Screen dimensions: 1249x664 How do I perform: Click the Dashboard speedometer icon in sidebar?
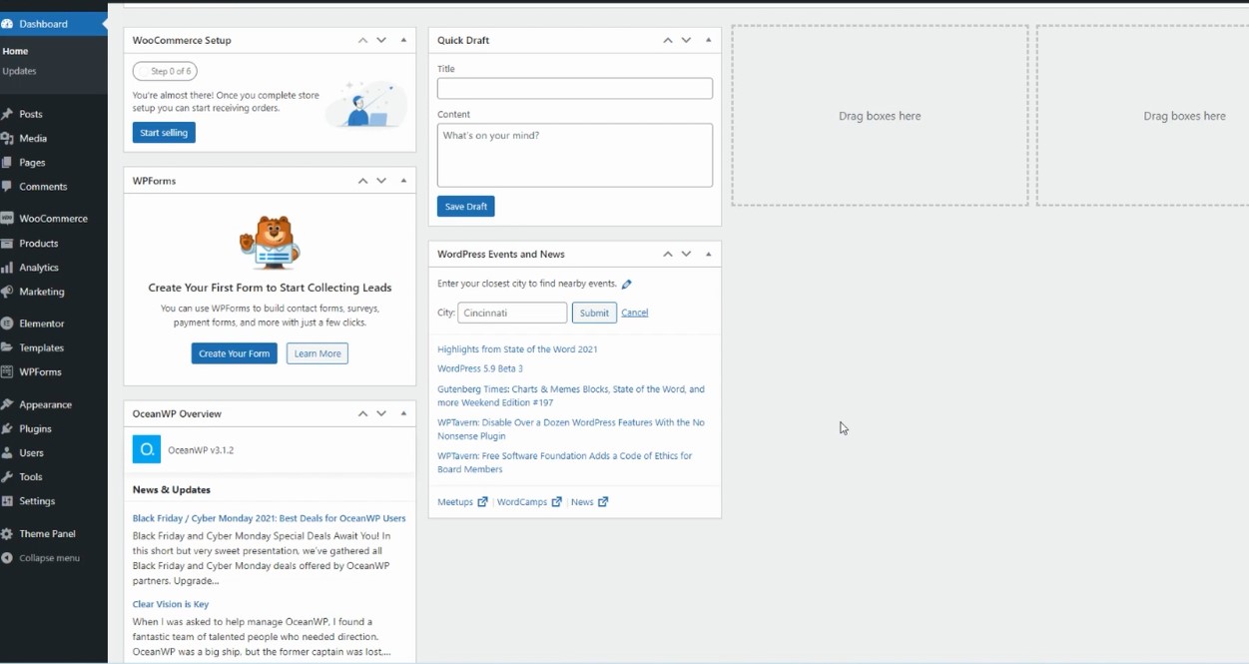click(7, 24)
